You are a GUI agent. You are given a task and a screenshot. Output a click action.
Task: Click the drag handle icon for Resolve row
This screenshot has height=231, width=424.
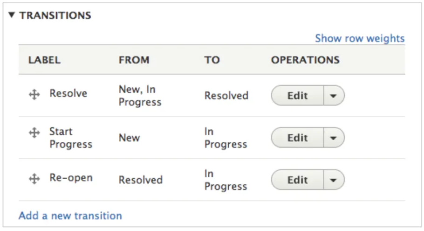[34, 95]
